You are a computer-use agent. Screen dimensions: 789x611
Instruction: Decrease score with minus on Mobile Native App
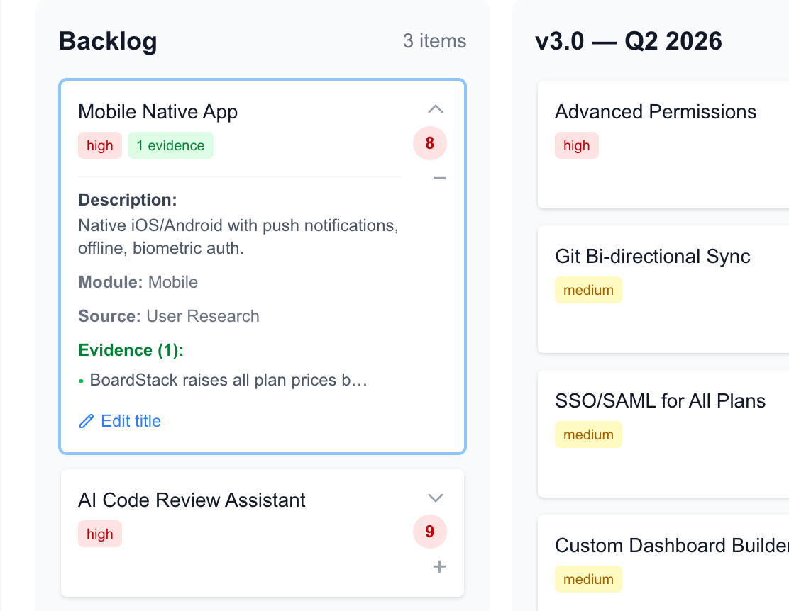[439, 178]
